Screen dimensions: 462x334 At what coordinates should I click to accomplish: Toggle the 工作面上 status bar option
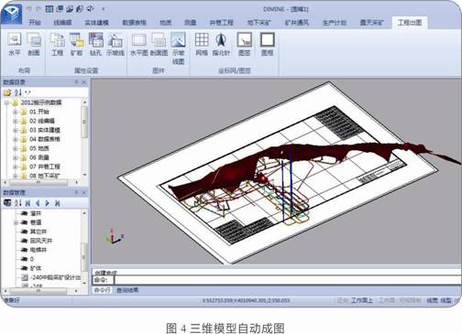coord(362,300)
